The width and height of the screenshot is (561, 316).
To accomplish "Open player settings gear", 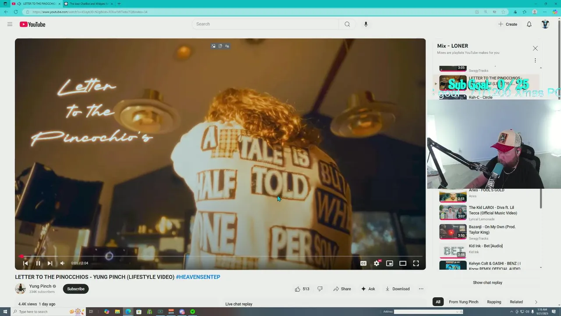I will (x=376, y=263).
